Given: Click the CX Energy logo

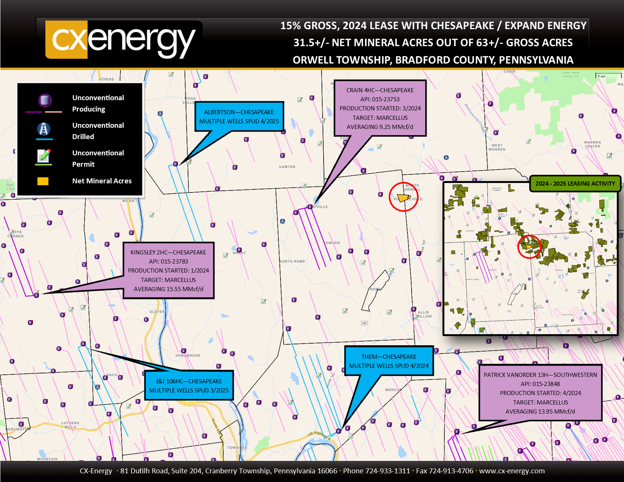Looking at the screenshot, I should [123, 40].
